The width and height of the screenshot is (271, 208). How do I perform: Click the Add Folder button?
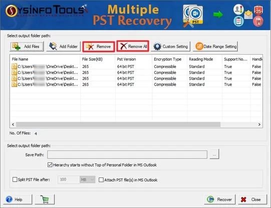(x=64, y=46)
